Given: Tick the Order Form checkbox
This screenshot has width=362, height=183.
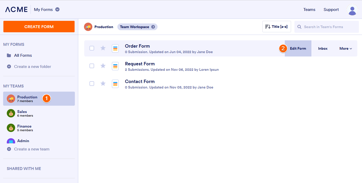Looking at the screenshot, I should [92, 48].
